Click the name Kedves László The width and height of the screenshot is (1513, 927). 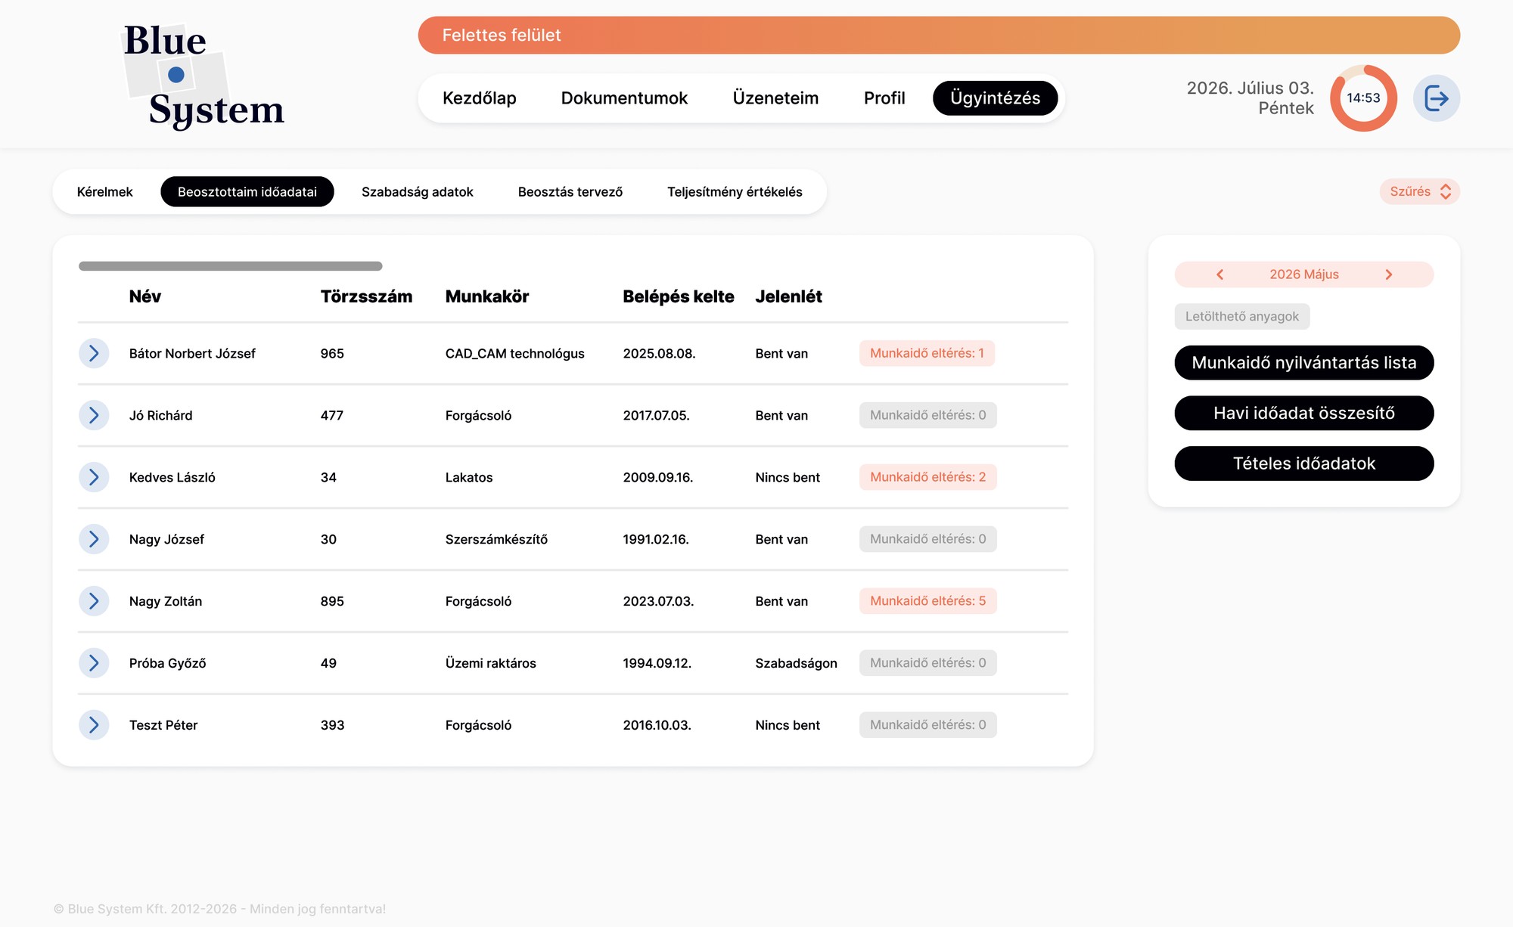point(172,478)
